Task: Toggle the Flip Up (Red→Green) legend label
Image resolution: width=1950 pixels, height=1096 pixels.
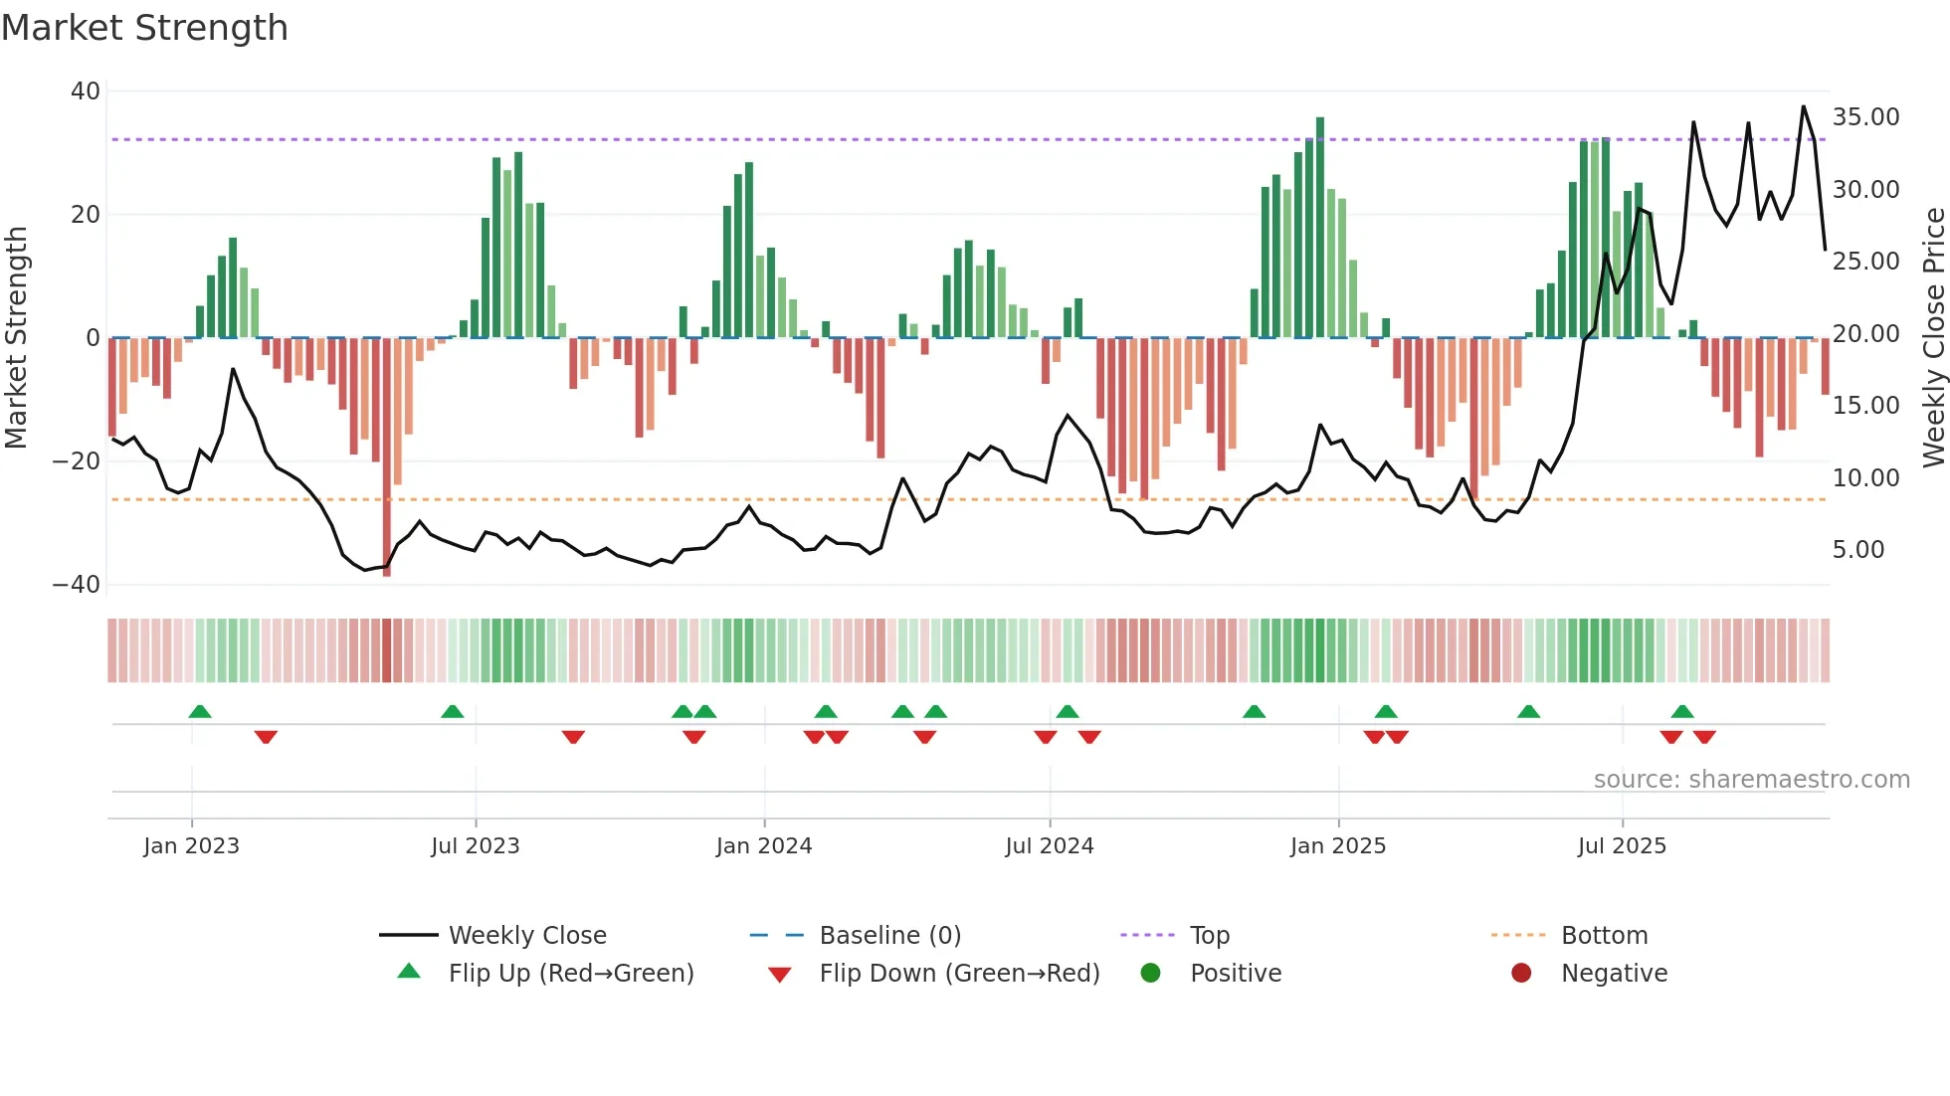Action: (571, 973)
